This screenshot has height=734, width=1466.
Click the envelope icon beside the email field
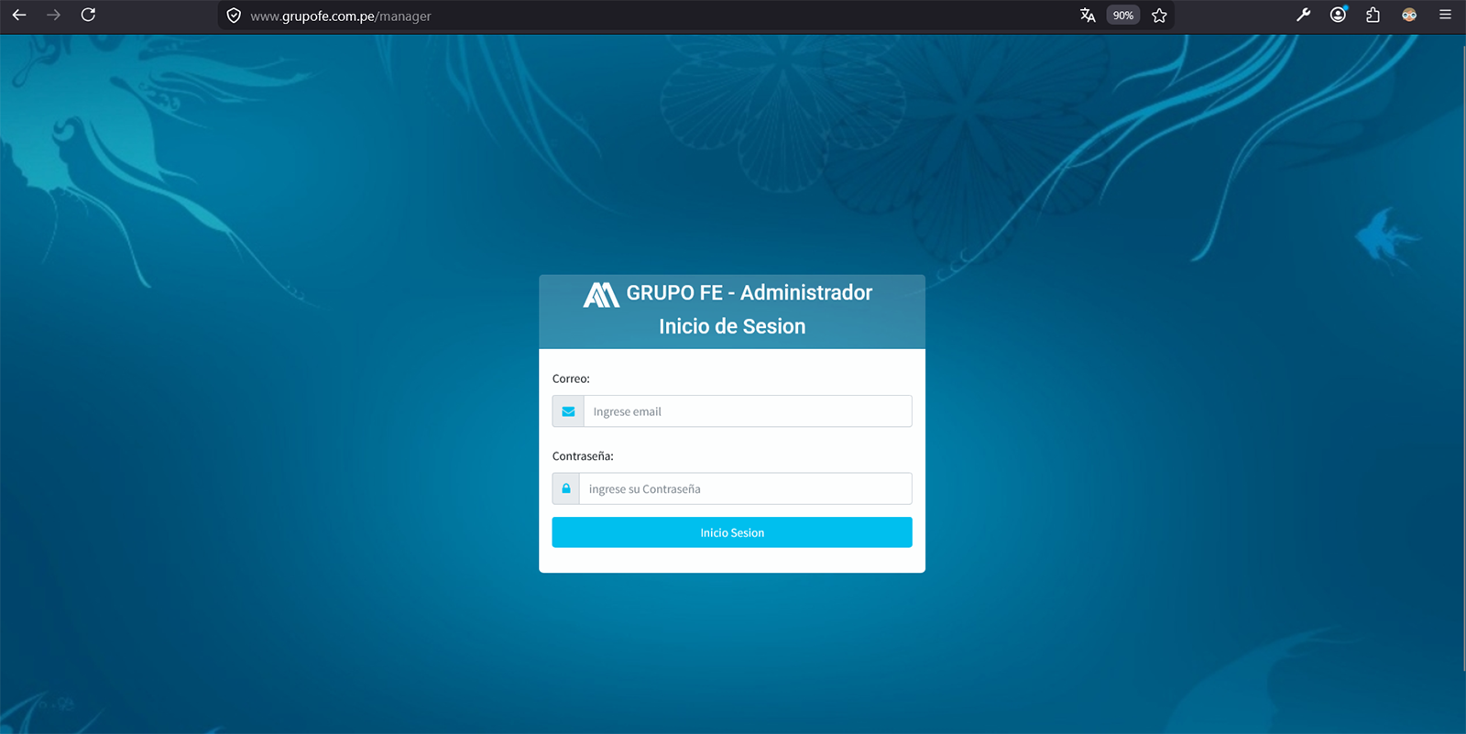click(x=568, y=411)
